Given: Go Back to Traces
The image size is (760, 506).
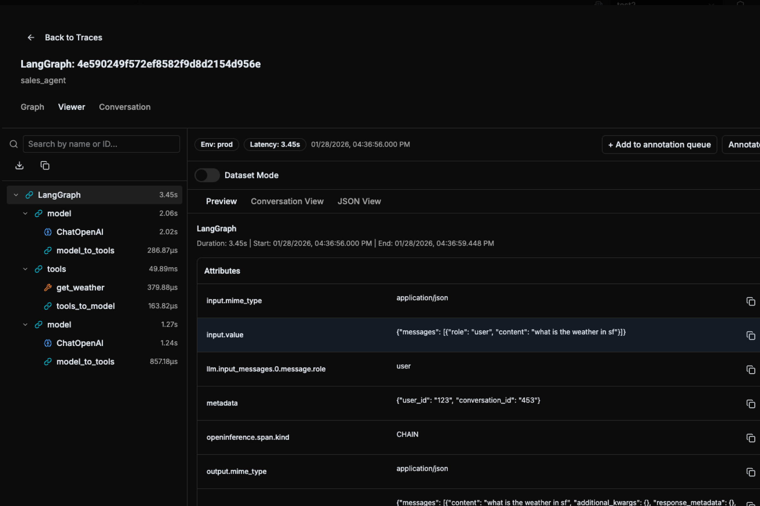Looking at the screenshot, I should pyautogui.click(x=73, y=37).
